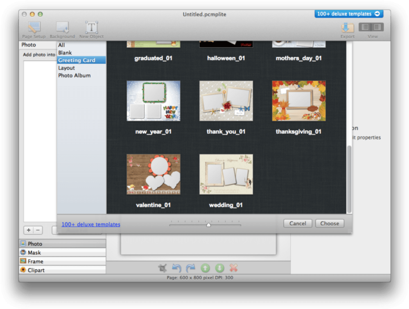
Task: Open the Mask panel section
Action: (x=63, y=253)
